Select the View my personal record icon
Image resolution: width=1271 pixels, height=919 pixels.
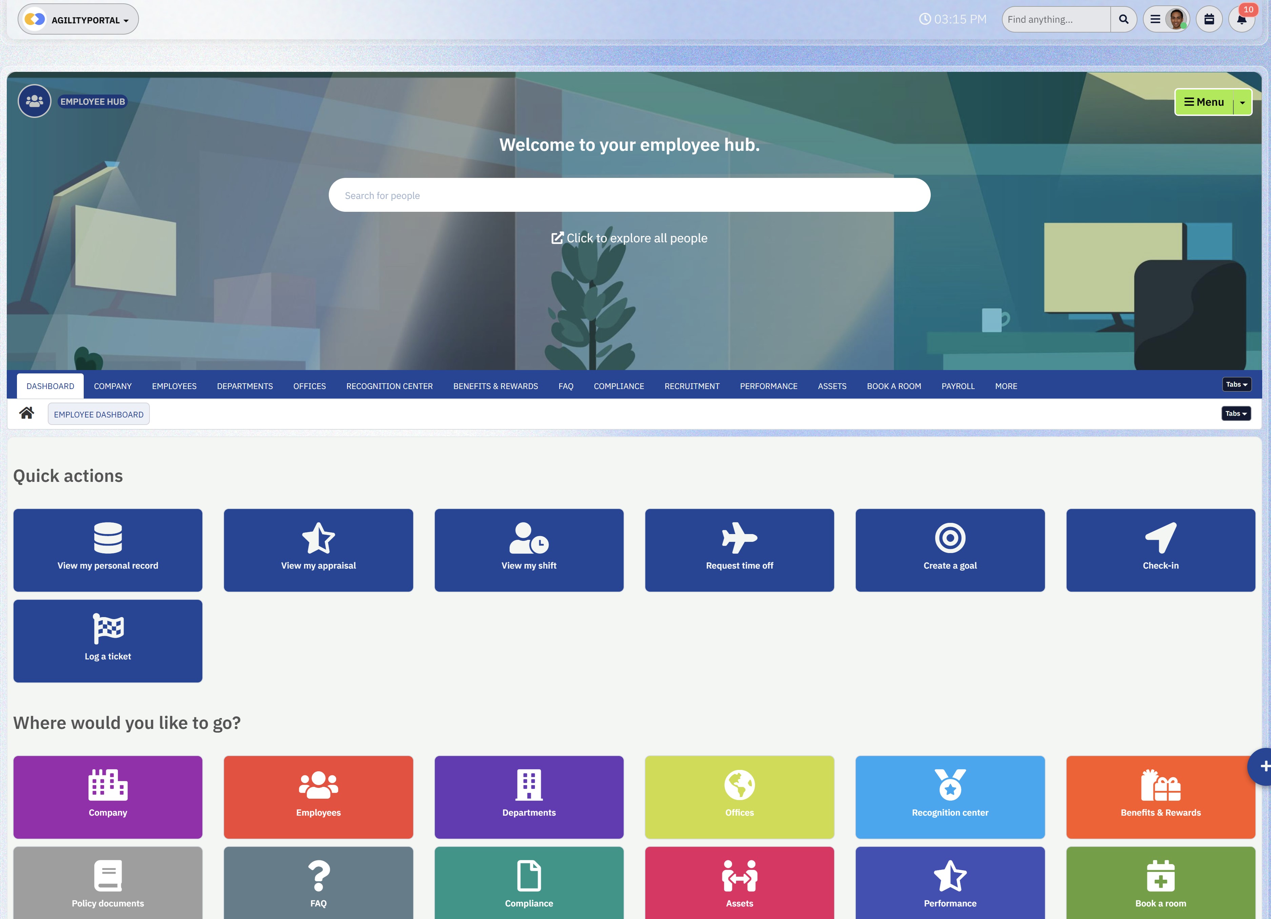pos(107,538)
